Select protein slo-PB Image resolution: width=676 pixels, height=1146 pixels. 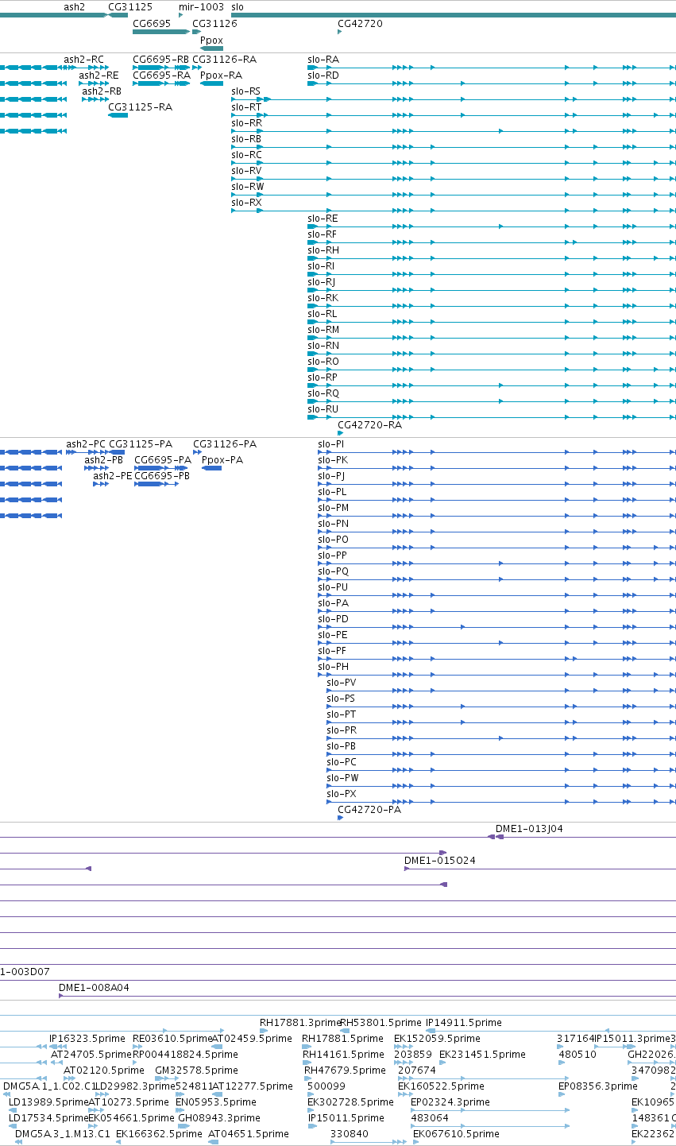point(341,746)
